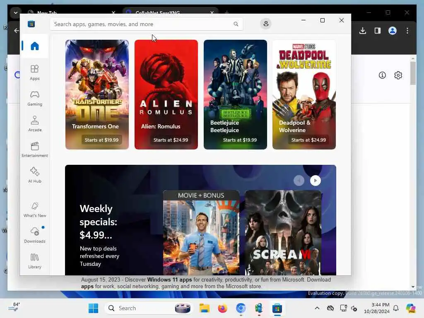Viewport: 424px width, 318px height.
Task: Open the Scream VI movie poster
Action: click(x=283, y=233)
